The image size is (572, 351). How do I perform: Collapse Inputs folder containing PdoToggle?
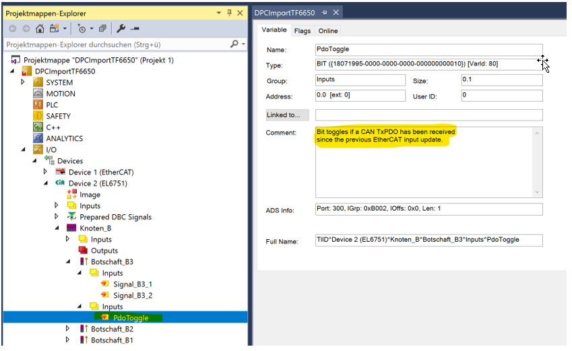80,307
